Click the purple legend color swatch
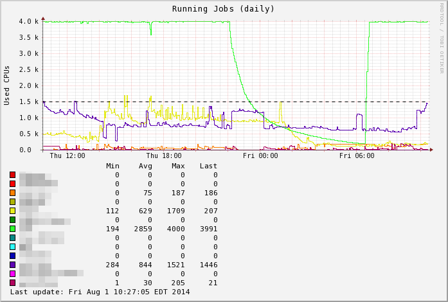Viewport: 448px width, 302px height. click(x=13, y=265)
